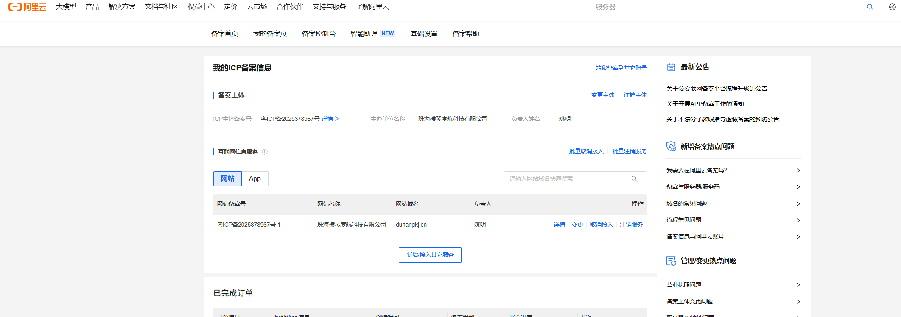The height and width of the screenshot is (317, 901).
Task: Expand 备案信息与阿里云账号 entry
Action: (733, 236)
